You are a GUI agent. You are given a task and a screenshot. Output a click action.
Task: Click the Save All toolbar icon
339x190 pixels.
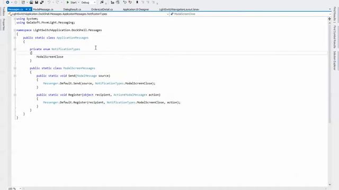pyautogui.click(x=42, y=2)
